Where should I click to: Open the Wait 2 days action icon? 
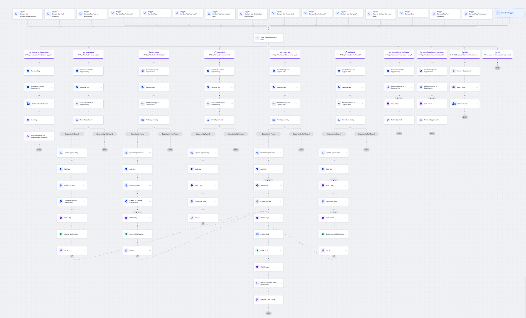pyautogui.click(x=257, y=218)
